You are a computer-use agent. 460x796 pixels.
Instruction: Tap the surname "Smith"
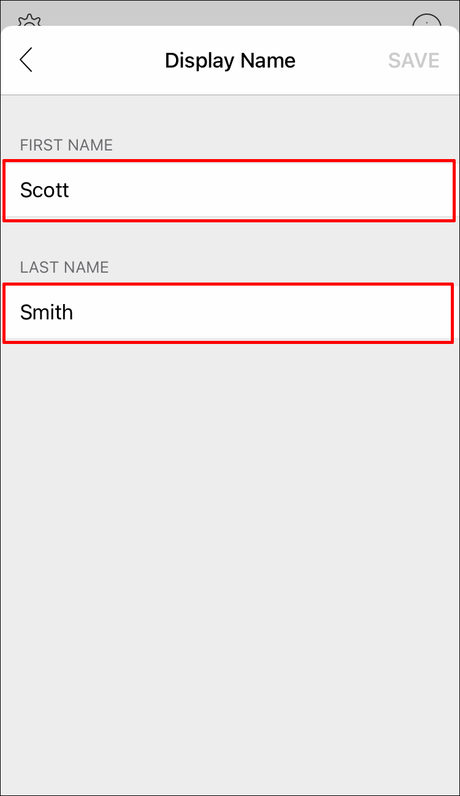coord(47,312)
